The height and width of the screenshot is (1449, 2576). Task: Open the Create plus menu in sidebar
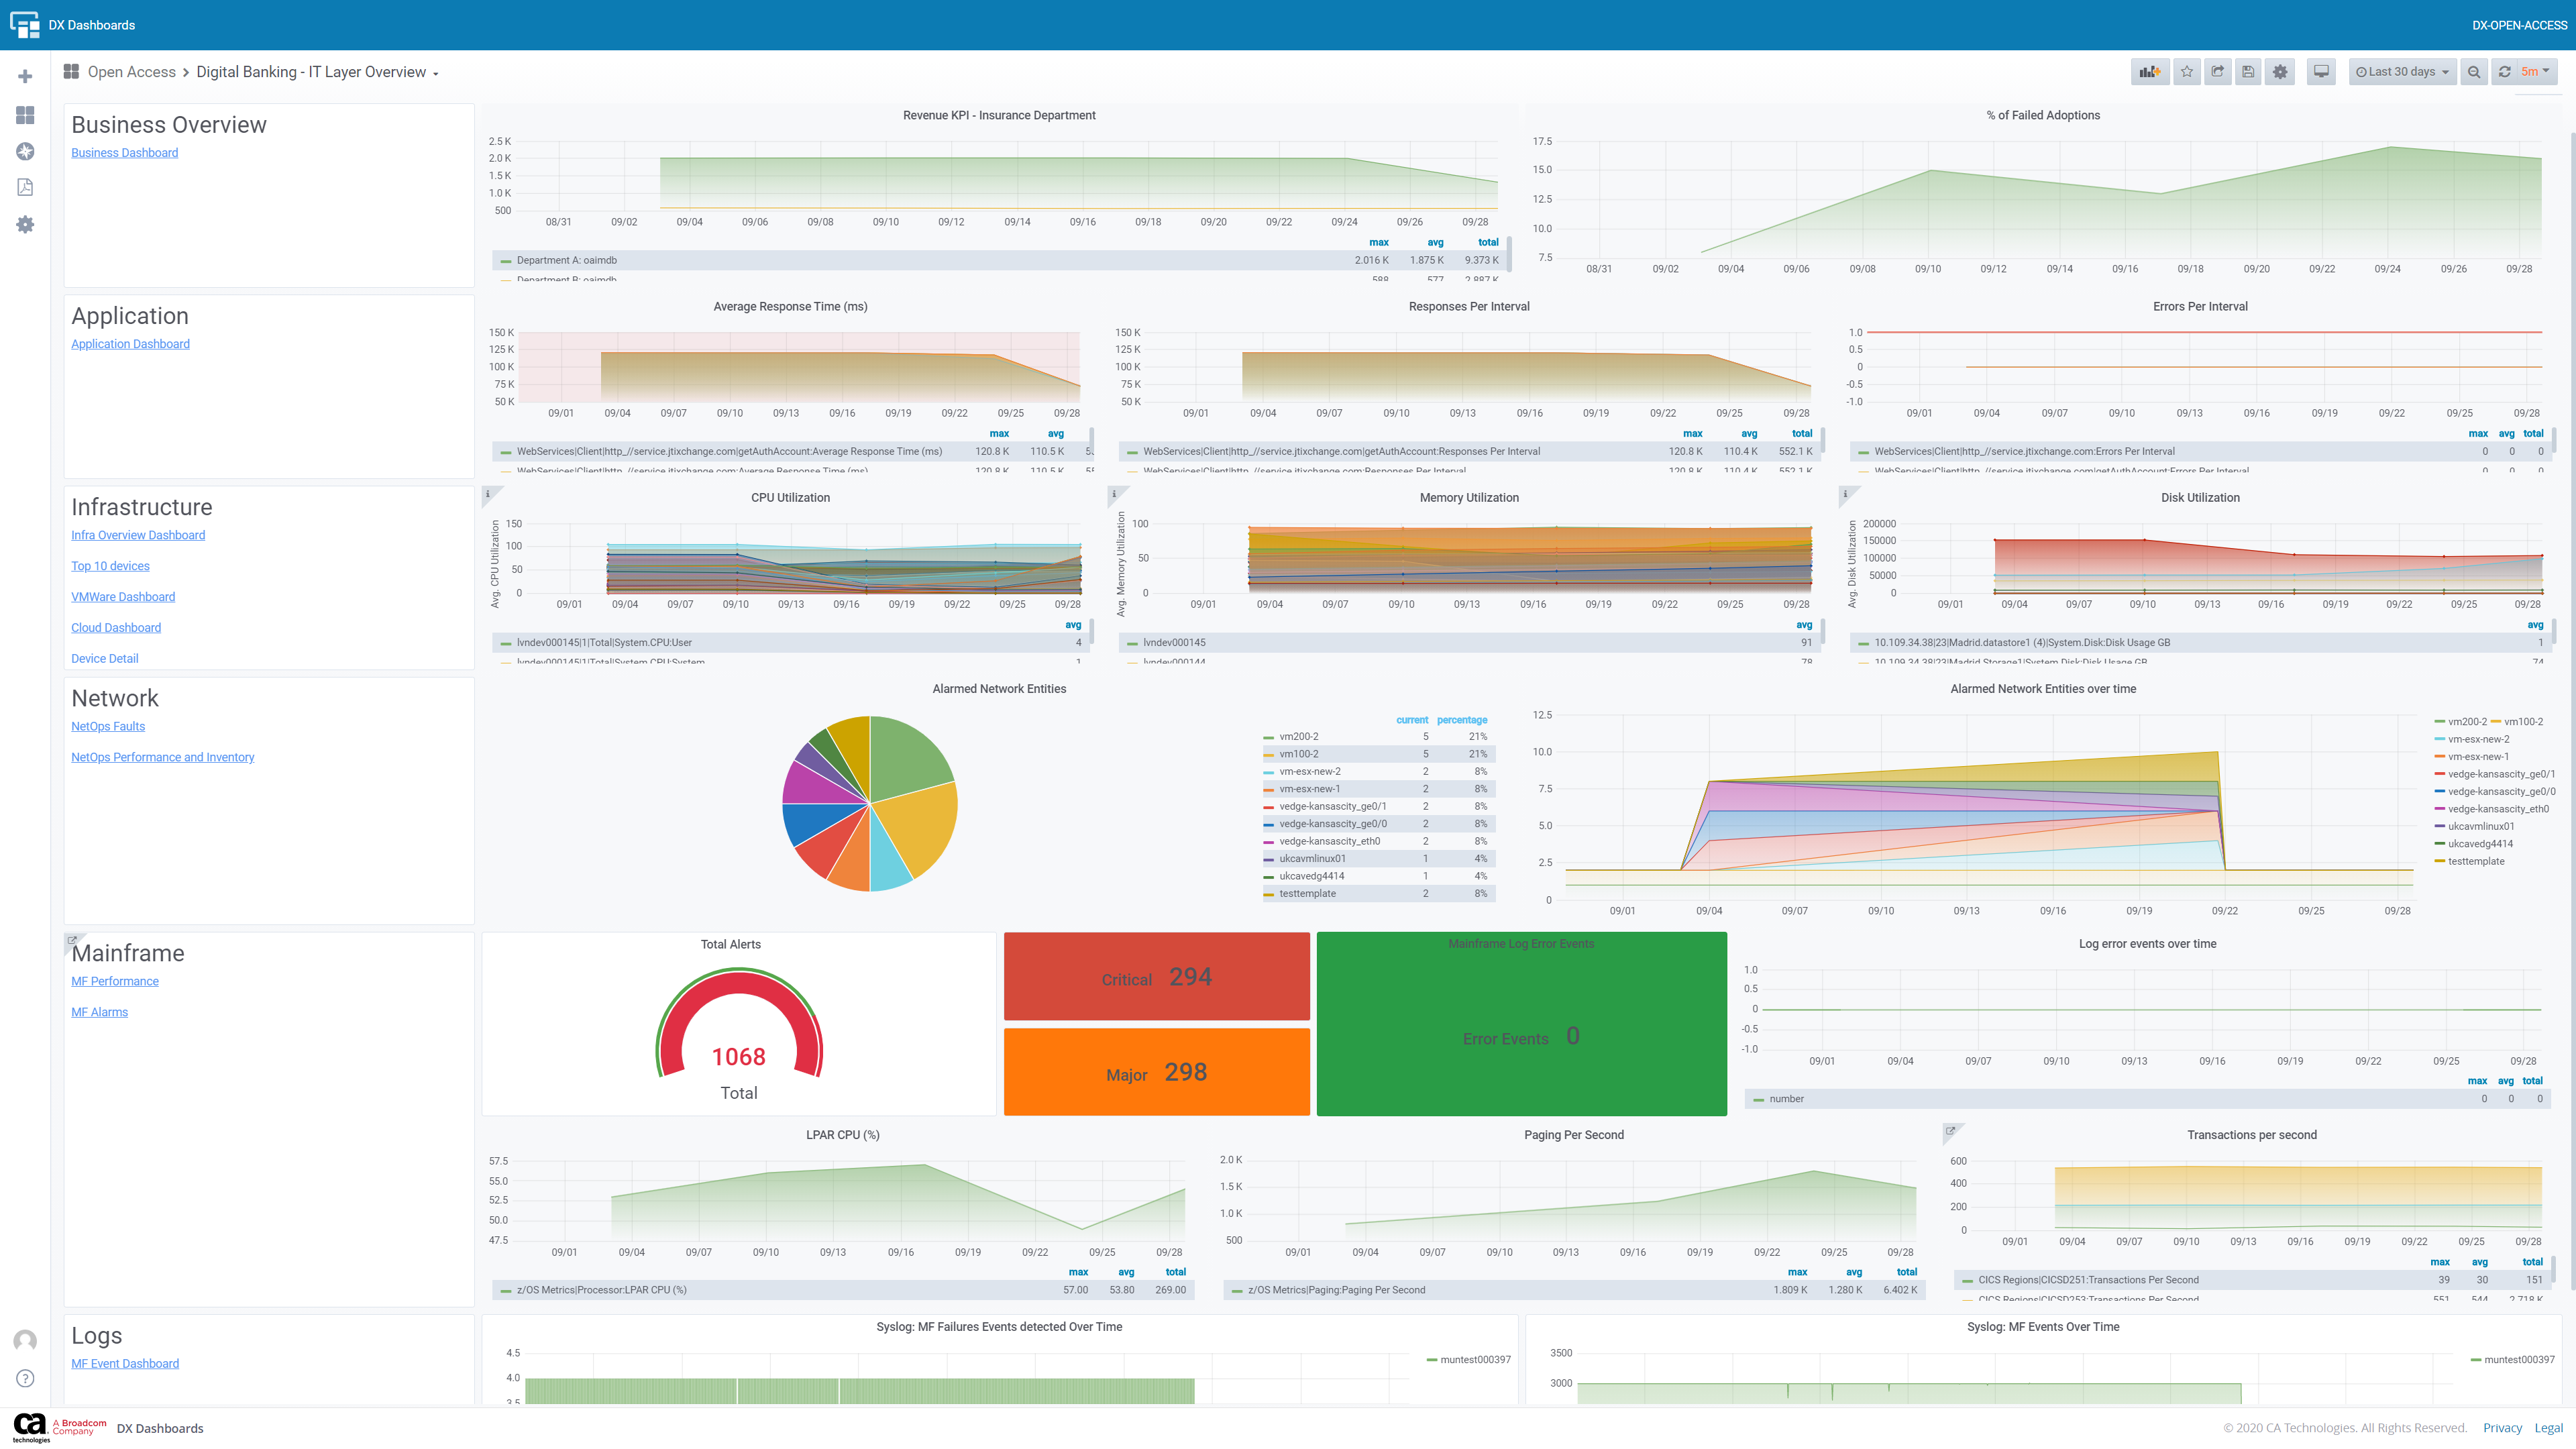coord(25,77)
